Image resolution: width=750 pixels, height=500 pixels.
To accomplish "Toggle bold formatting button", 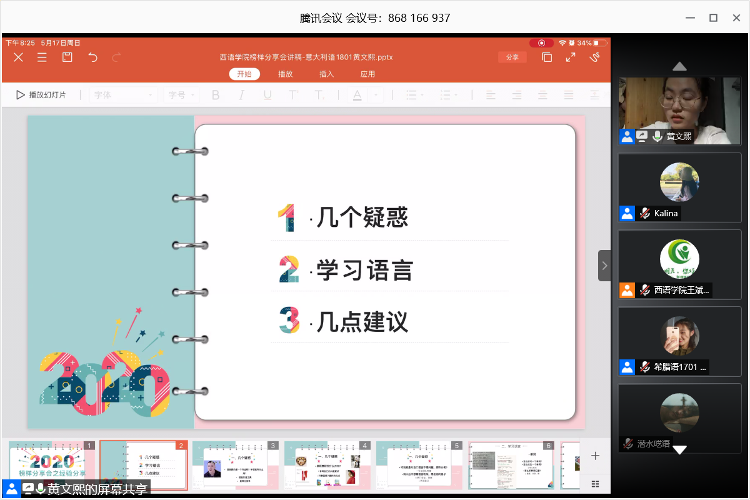I will point(216,95).
